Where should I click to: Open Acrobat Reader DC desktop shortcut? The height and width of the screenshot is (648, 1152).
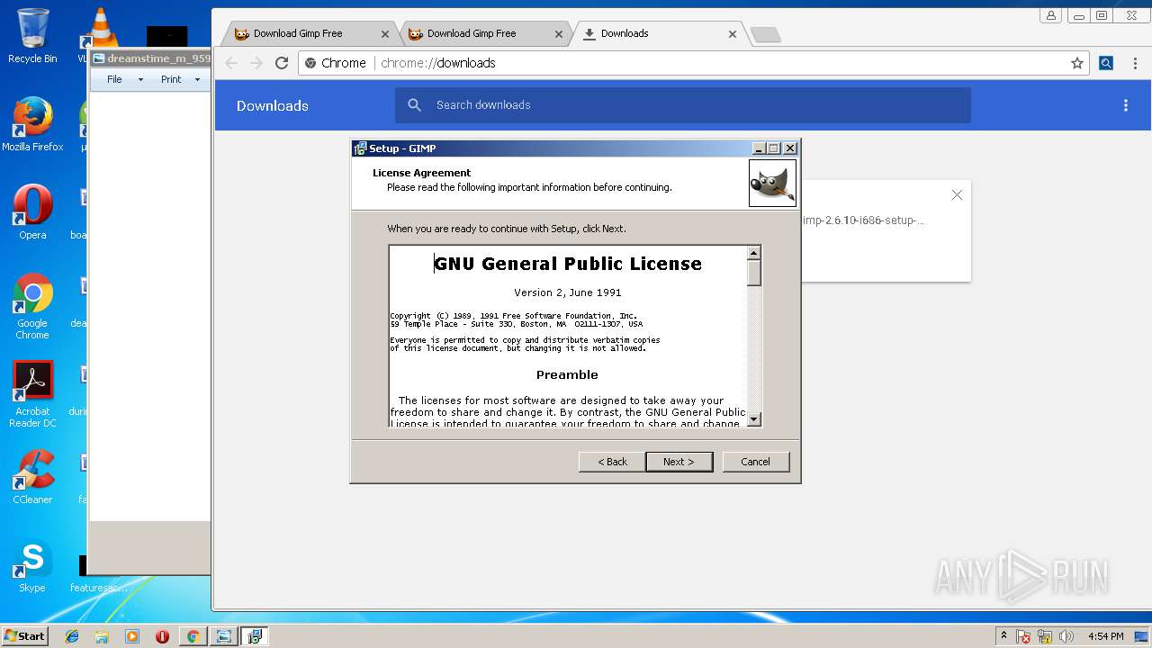(x=32, y=394)
